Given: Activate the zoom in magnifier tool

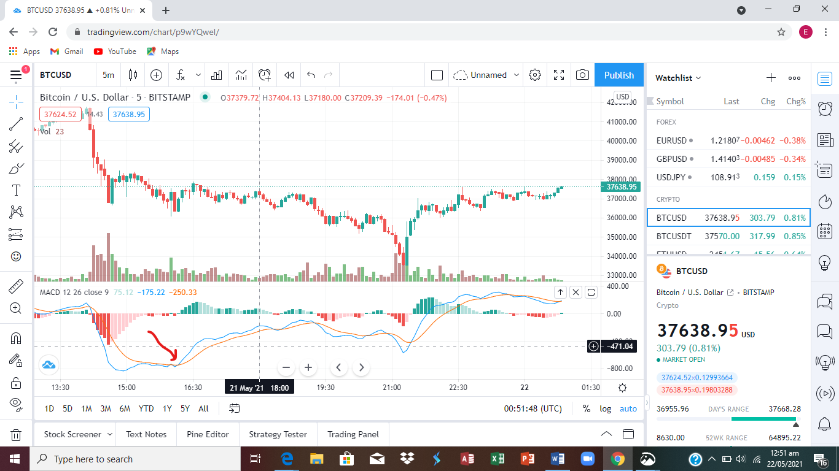Looking at the screenshot, I should click(x=16, y=308).
